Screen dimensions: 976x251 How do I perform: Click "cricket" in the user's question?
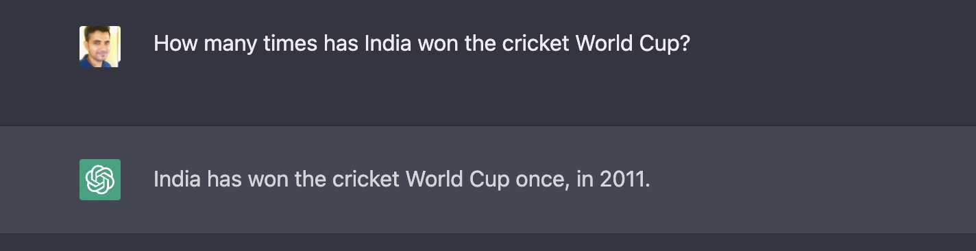pyautogui.click(x=535, y=44)
